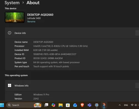Click the 25H2 version value
The width and height of the screenshot is (139, 109).
[x=36, y=99]
